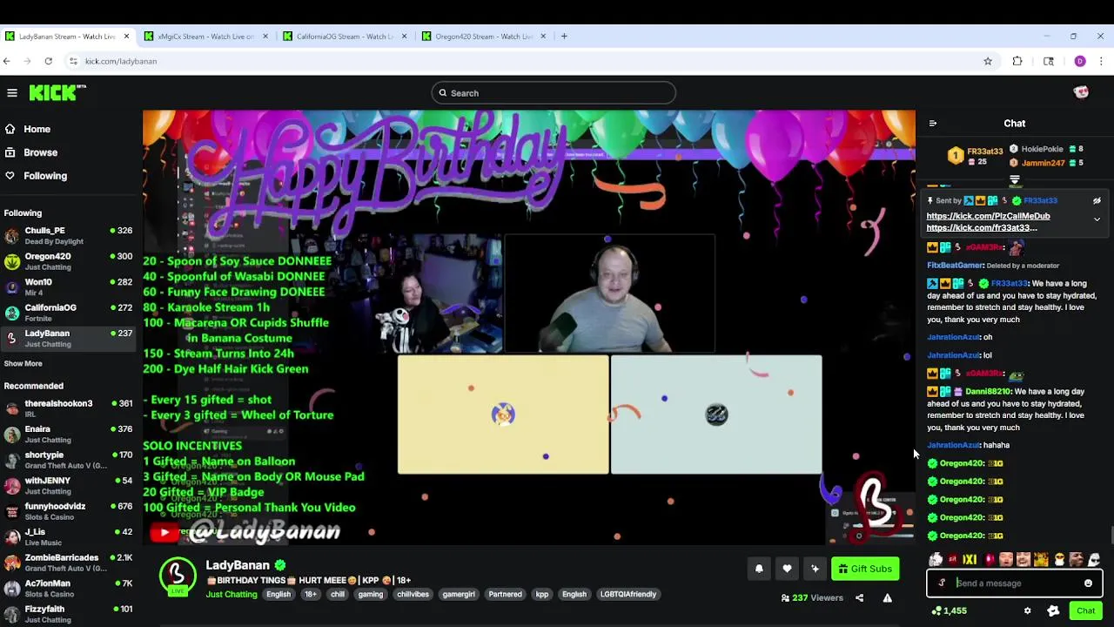Viewport: 1114px width, 627px height.
Task: Switch to Oregon420 Stream browser tab
Action: pos(484,37)
